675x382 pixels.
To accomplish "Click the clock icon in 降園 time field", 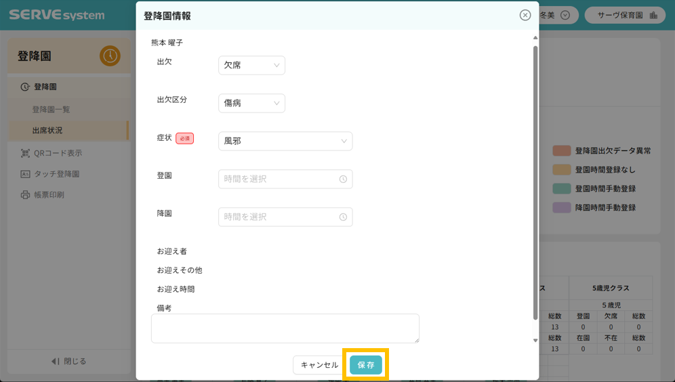I will coord(343,217).
